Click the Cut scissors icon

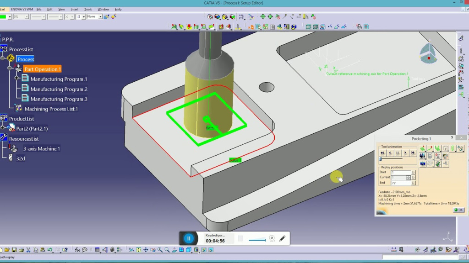click(x=28, y=250)
